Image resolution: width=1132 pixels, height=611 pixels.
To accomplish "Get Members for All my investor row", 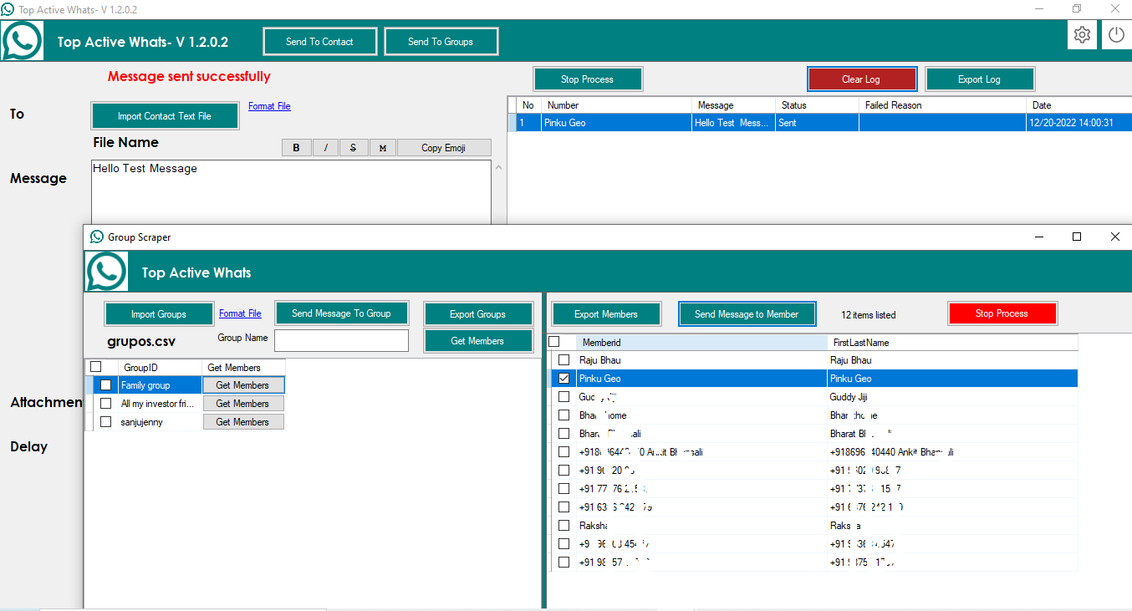I will point(242,404).
